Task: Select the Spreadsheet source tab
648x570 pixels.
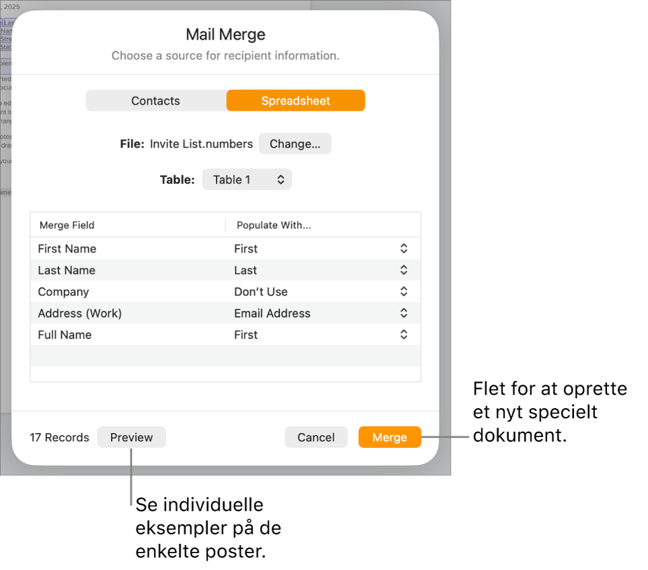Action: pyautogui.click(x=296, y=101)
